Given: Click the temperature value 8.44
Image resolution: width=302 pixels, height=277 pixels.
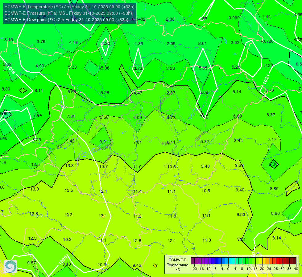Looking at the screenshot, I should click(238, 141).
